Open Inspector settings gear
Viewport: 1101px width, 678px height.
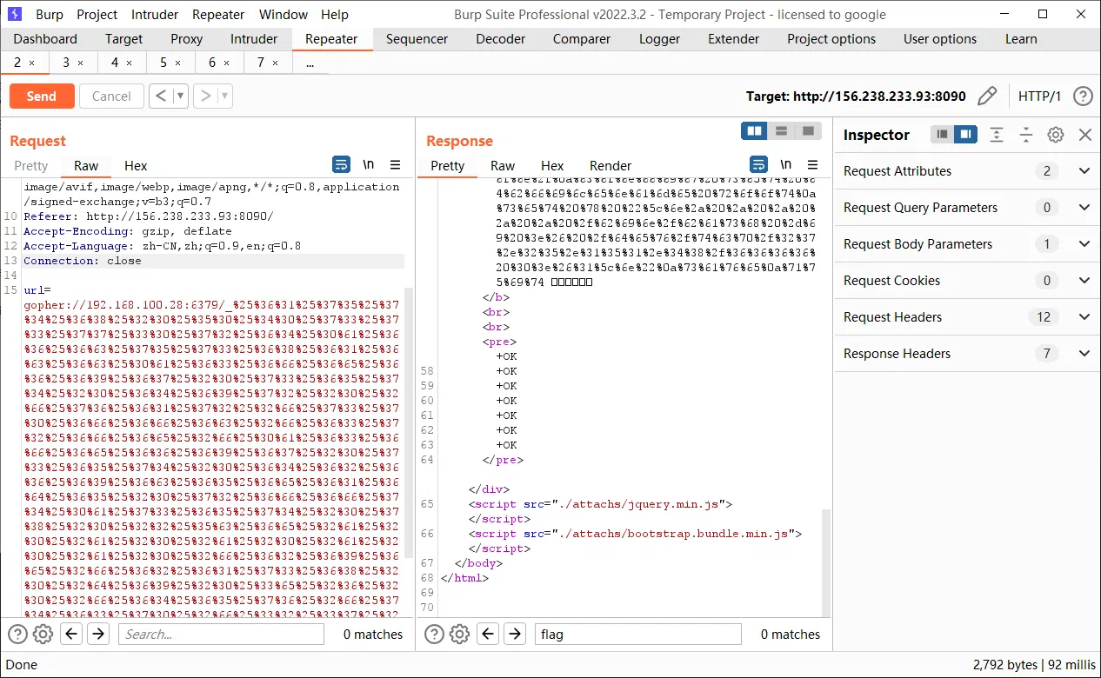(x=1056, y=134)
